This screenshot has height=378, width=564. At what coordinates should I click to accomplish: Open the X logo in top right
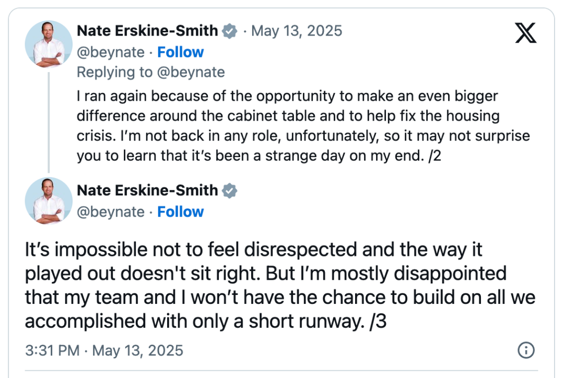click(525, 33)
